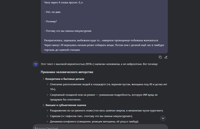Click the line "Часа через 4 снова просит"
200x129 pixels.
click(x=63, y=2)
